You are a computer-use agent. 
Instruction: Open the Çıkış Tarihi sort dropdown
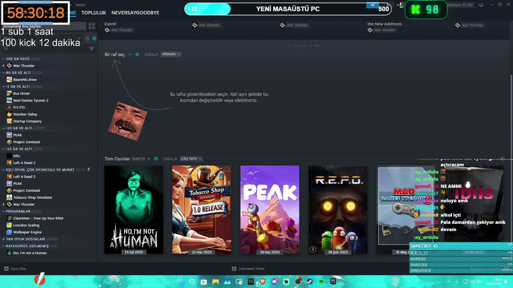(191, 159)
